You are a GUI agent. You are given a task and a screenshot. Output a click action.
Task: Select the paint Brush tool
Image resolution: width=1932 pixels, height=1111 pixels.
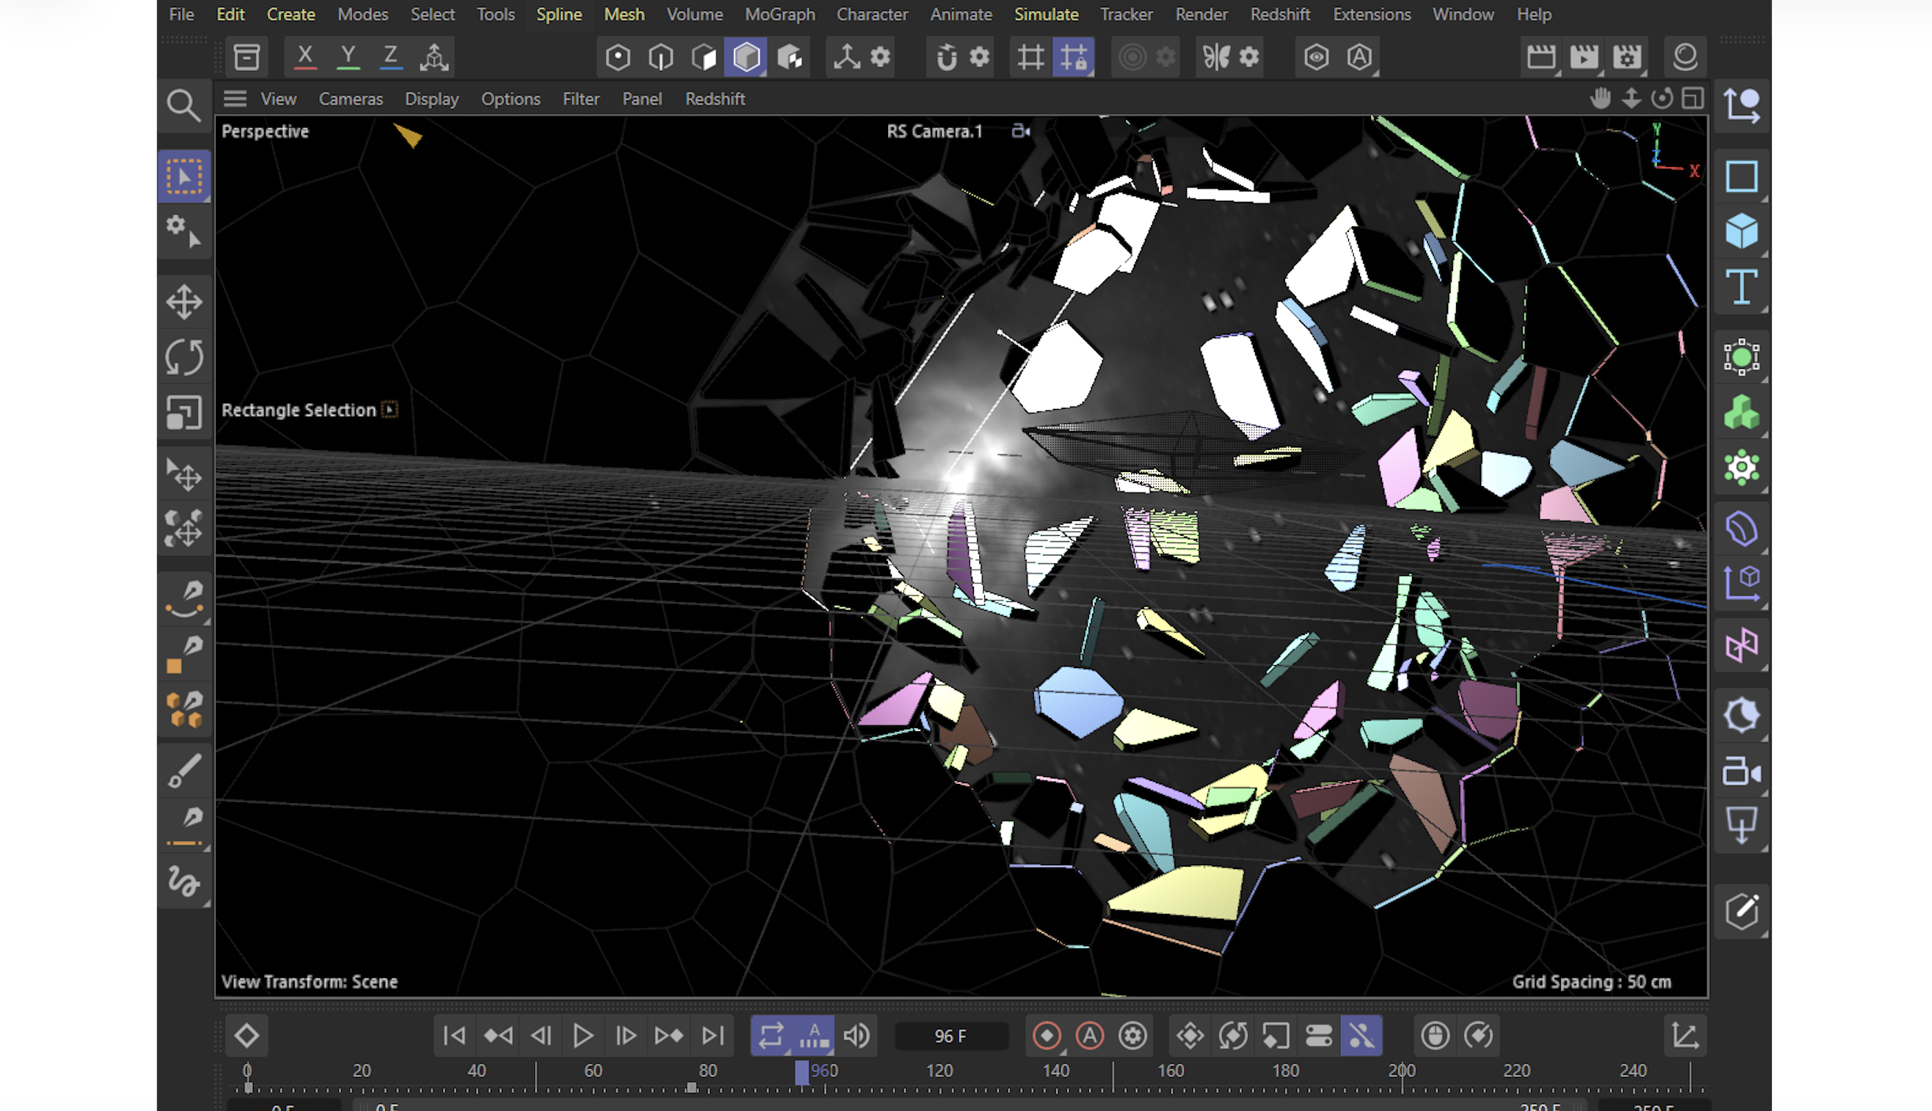(x=185, y=771)
